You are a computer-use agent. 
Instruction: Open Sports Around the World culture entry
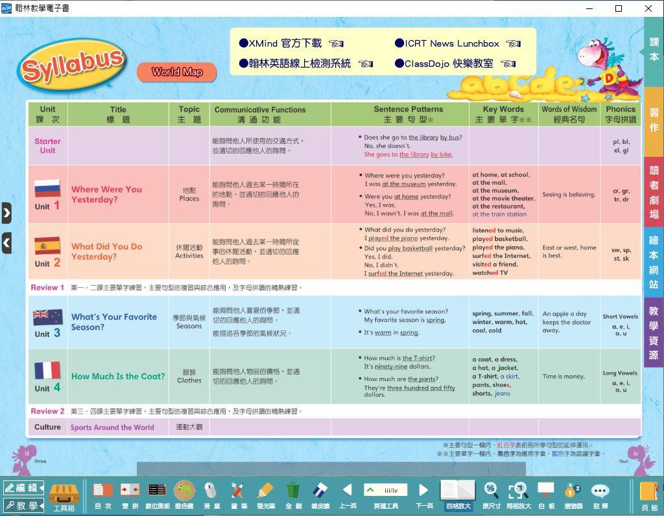tap(112, 427)
